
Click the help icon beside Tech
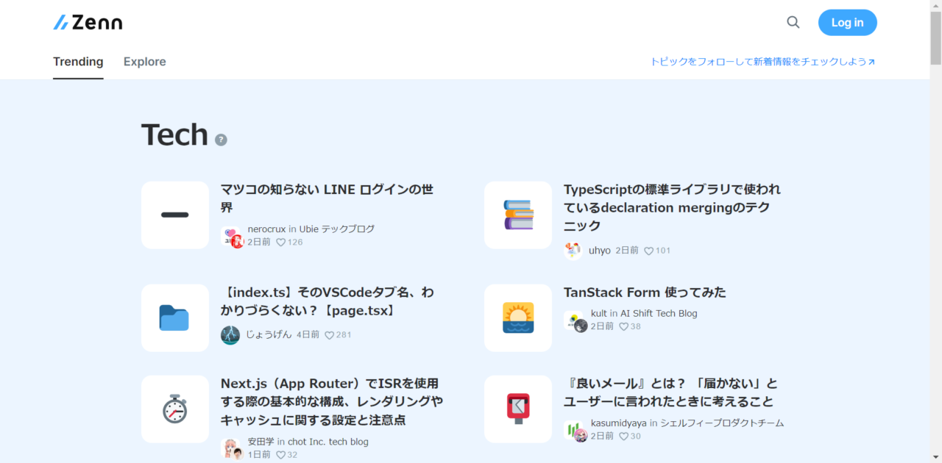[221, 140]
